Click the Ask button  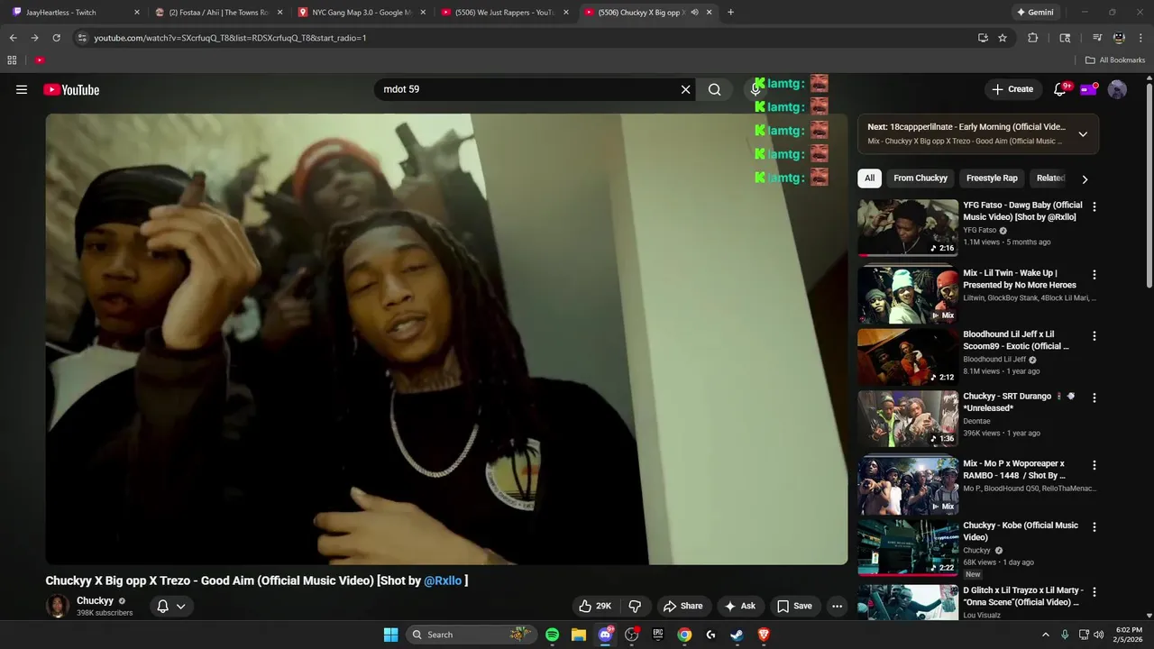click(x=739, y=606)
